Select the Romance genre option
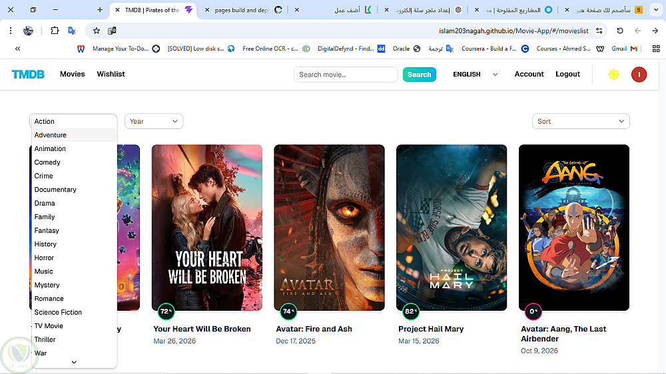 coord(74,298)
